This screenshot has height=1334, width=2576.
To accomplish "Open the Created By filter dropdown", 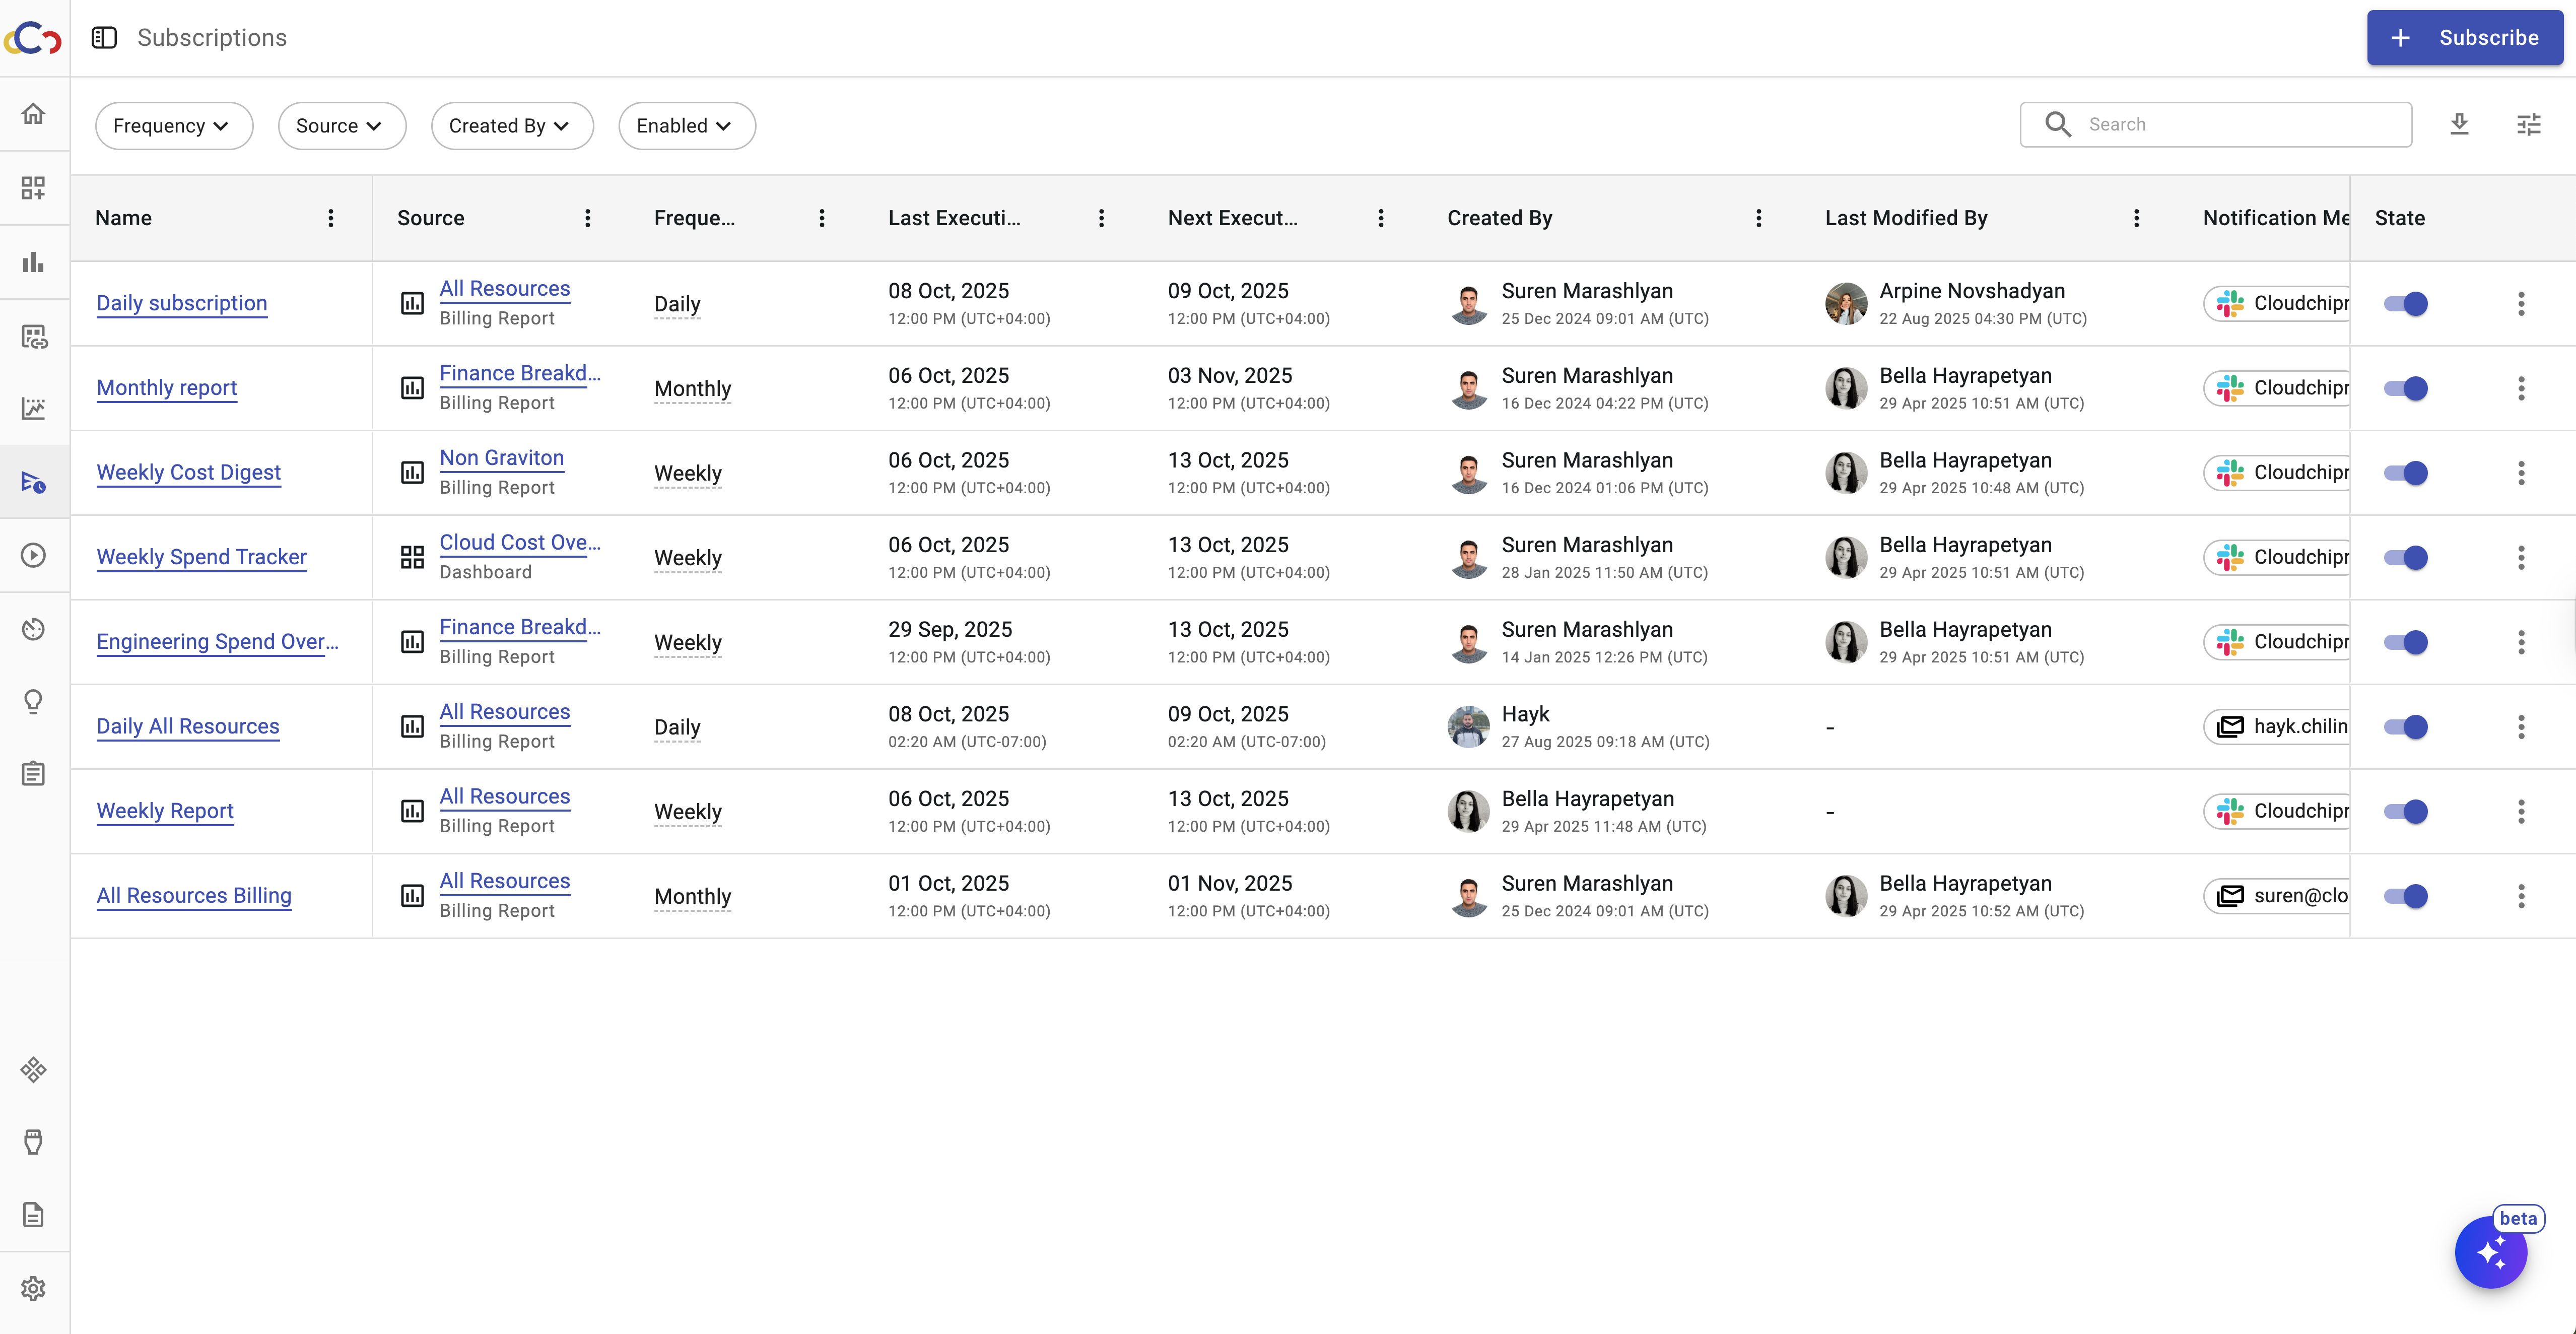I will coord(511,126).
